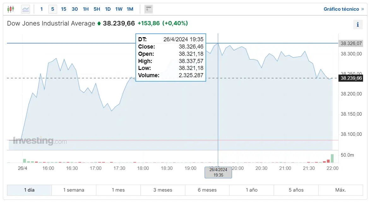Select the 1-minute interval
370x202 pixels.
pyautogui.click(x=41, y=9)
